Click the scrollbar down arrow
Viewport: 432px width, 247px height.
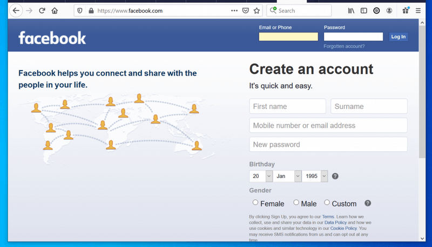422,238
